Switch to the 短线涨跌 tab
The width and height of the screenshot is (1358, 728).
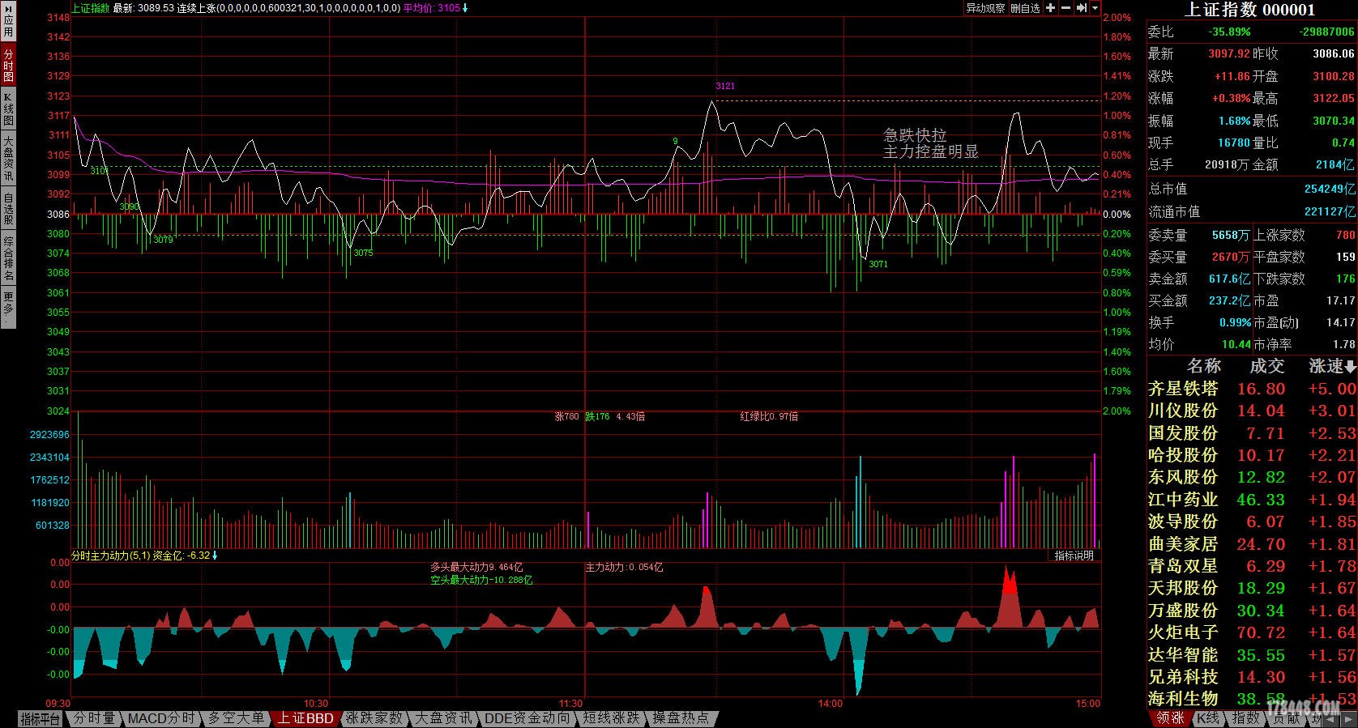pyautogui.click(x=612, y=718)
